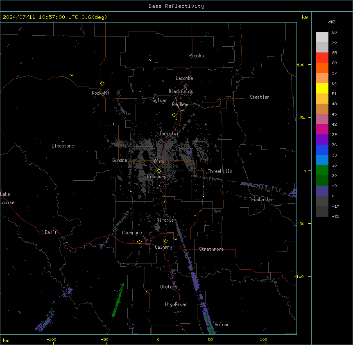Click the Airdrie label
Screen dimensions: 353x345
(165, 220)
